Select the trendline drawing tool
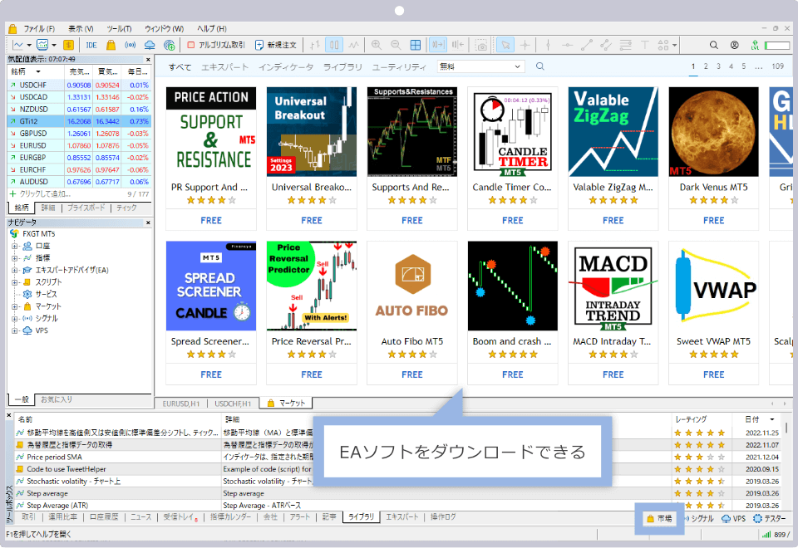Screen dimensions: 798x548 586,45
